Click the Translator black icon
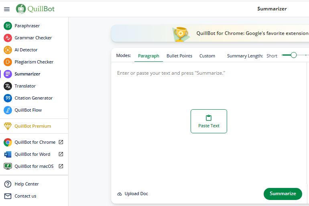 coord(8,86)
